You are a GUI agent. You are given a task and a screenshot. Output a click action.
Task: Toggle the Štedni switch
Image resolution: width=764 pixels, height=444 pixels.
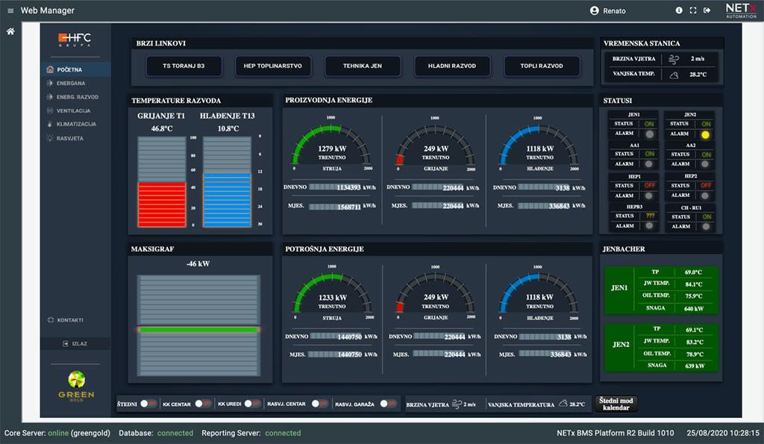(x=148, y=404)
